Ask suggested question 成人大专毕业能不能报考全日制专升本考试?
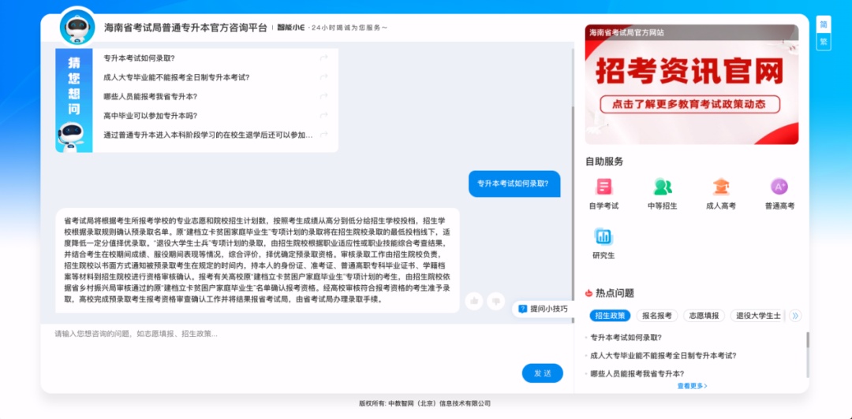The image size is (852, 419). [177, 77]
